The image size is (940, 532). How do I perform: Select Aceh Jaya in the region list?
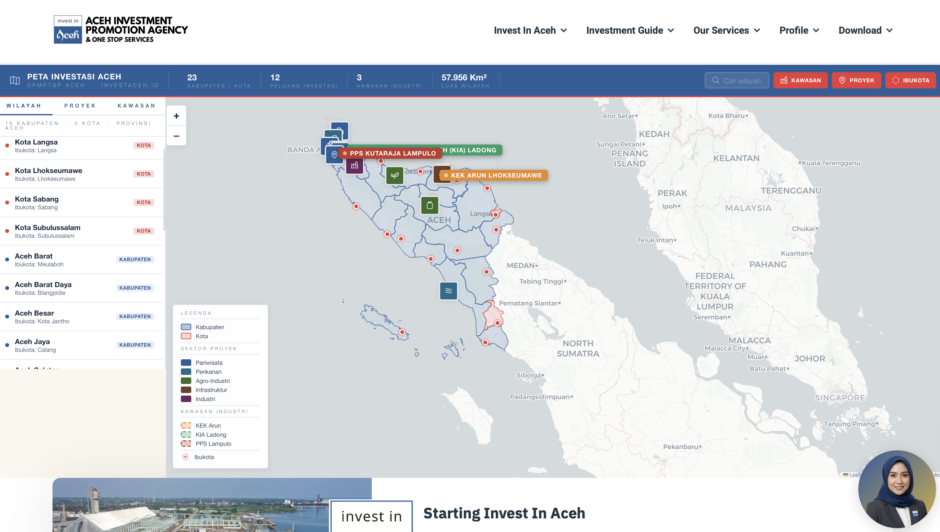point(81,345)
